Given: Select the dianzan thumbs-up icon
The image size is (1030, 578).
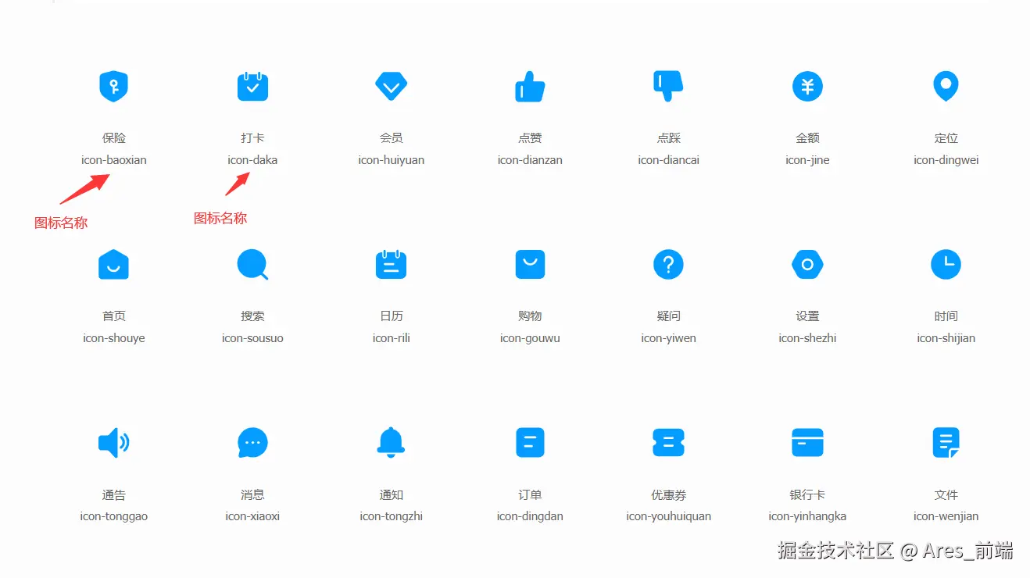Looking at the screenshot, I should tap(530, 86).
